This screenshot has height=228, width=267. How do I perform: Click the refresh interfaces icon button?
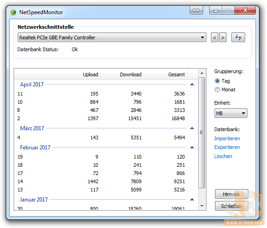click(238, 37)
